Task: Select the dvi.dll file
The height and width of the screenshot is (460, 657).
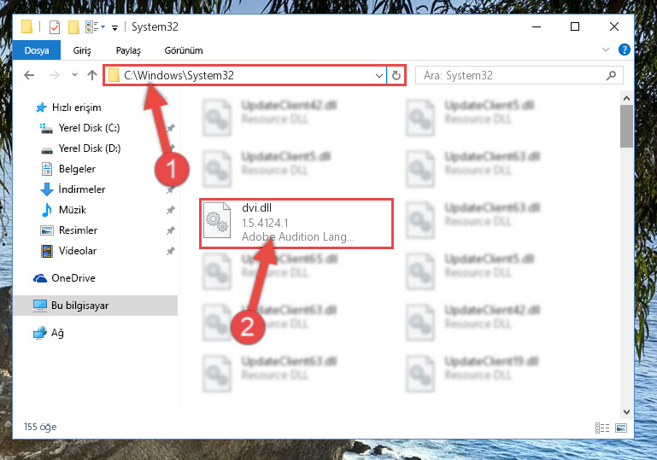Action: click(296, 223)
